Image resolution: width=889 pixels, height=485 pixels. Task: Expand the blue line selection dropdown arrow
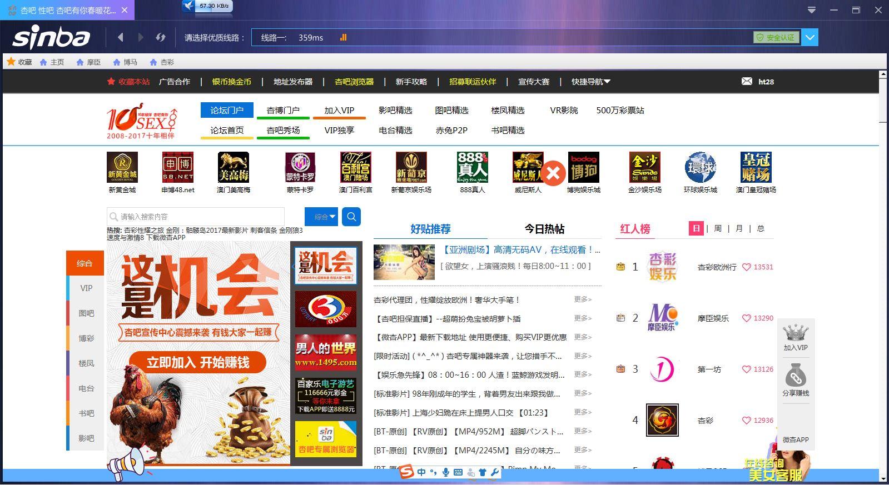810,37
